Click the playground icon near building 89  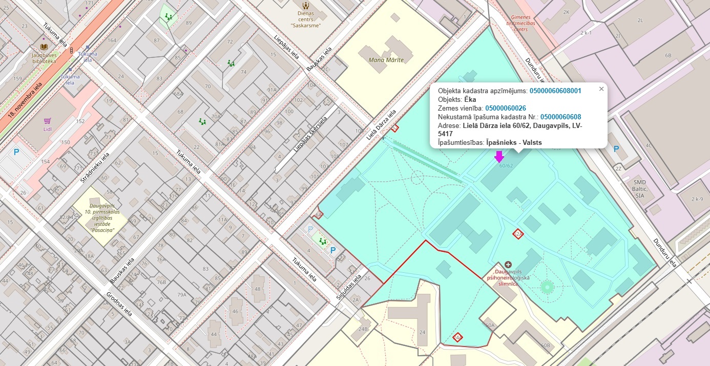pyautogui.click(x=169, y=17)
